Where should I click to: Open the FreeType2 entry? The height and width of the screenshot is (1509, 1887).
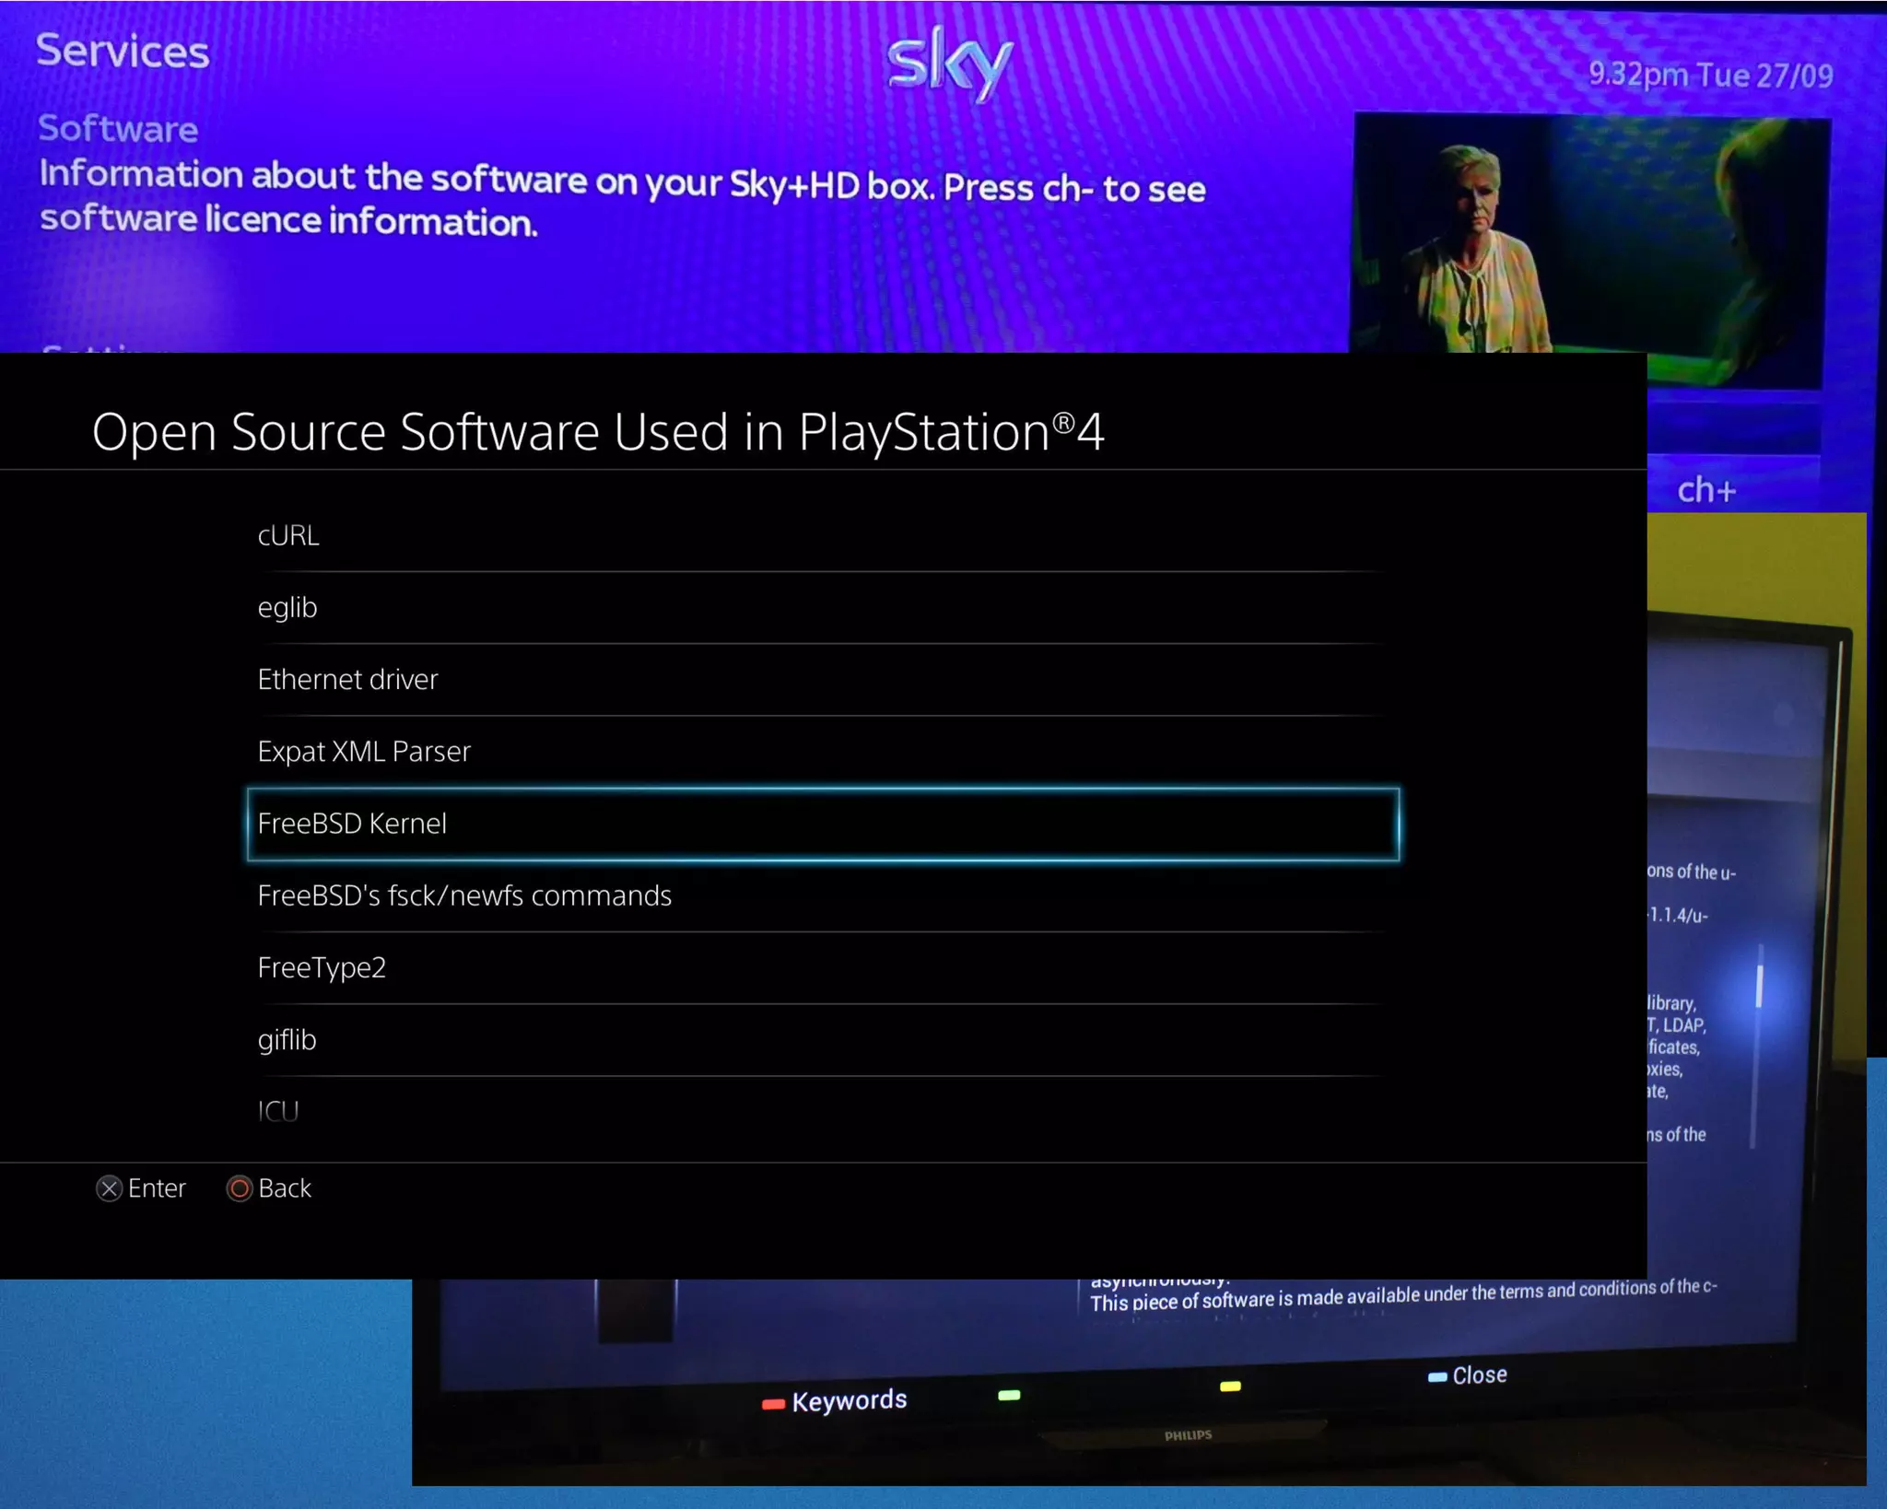tap(322, 967)
